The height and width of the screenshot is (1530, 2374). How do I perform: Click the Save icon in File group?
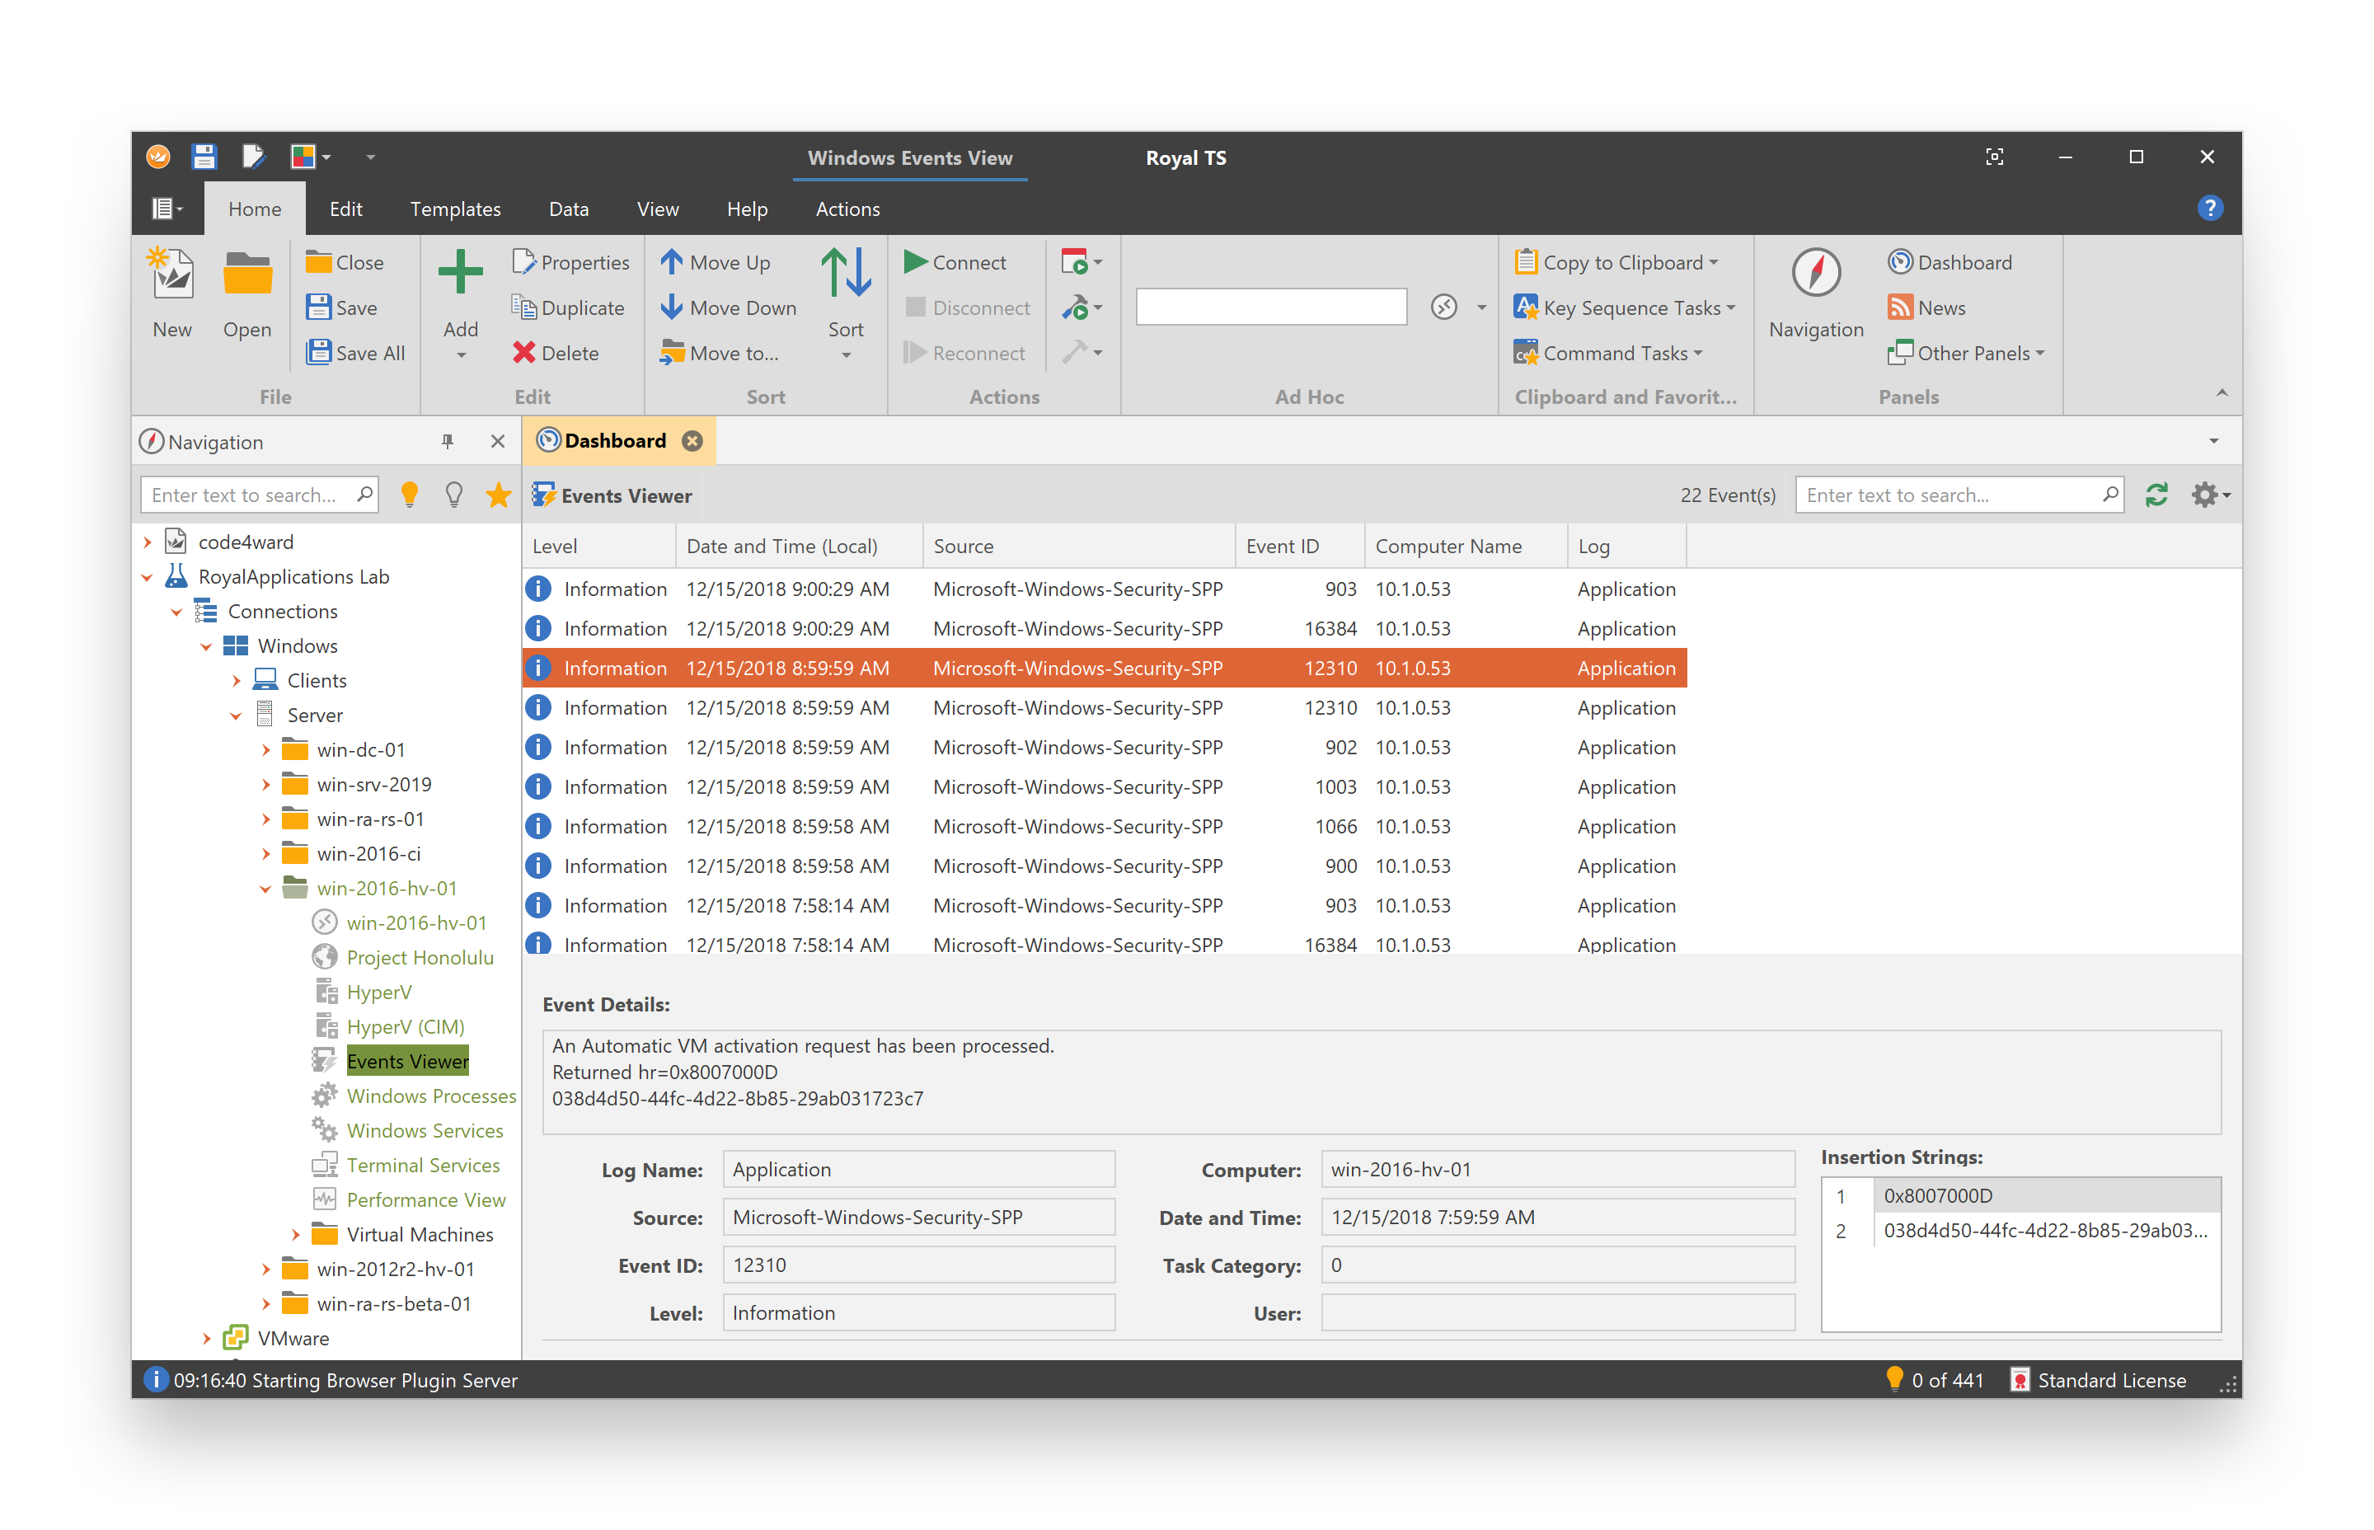[x=318, y=307]
